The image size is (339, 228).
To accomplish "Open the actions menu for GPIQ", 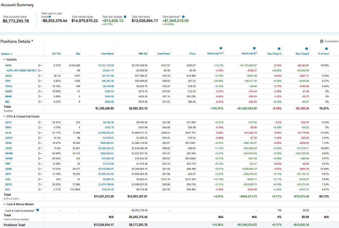I will click(x=40, y=143).
